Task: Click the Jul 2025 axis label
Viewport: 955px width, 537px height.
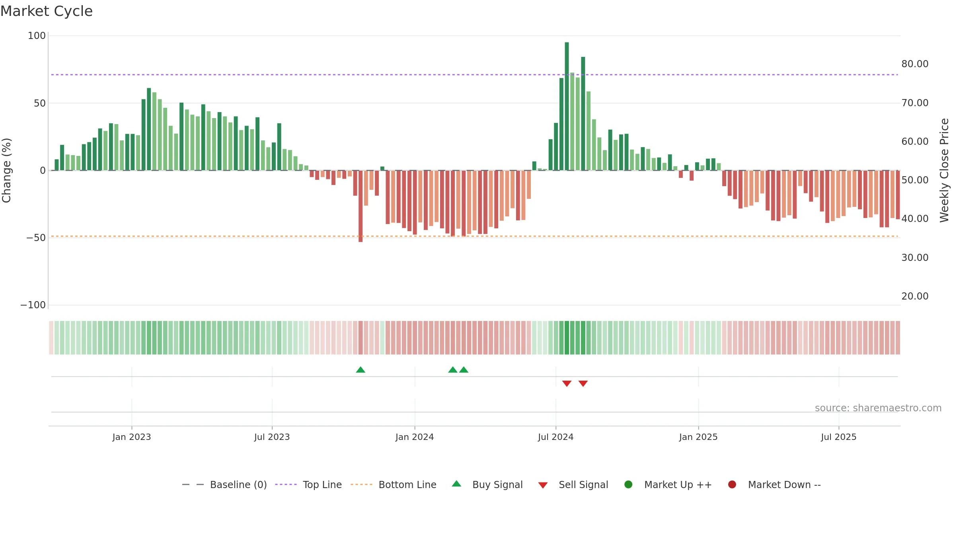Action: click(x=839, y=437)
